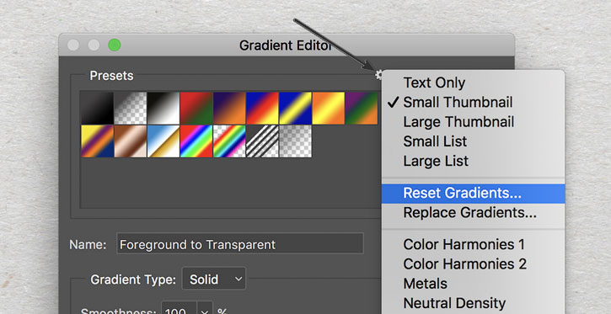The image size is (611, 314).
Task: Choose the blue, red, yellow gradient preset
Action: click(262, 108)
